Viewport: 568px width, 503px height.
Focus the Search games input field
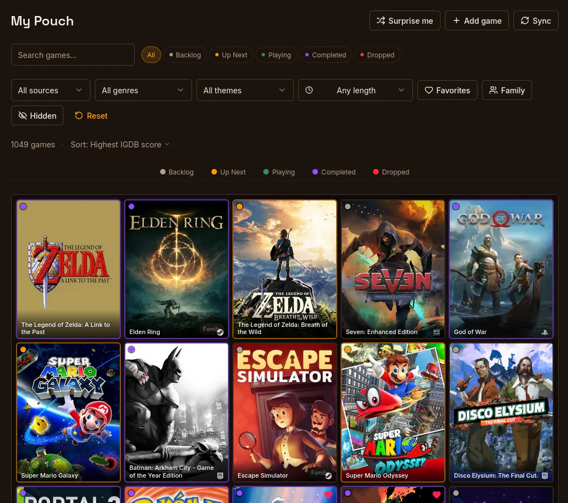tap(73, 55)
